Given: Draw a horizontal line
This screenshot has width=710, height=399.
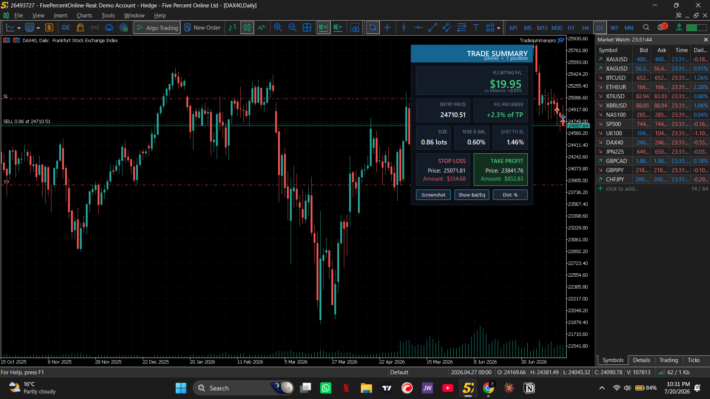Looking at the screenshot, I should coord(418,28).
